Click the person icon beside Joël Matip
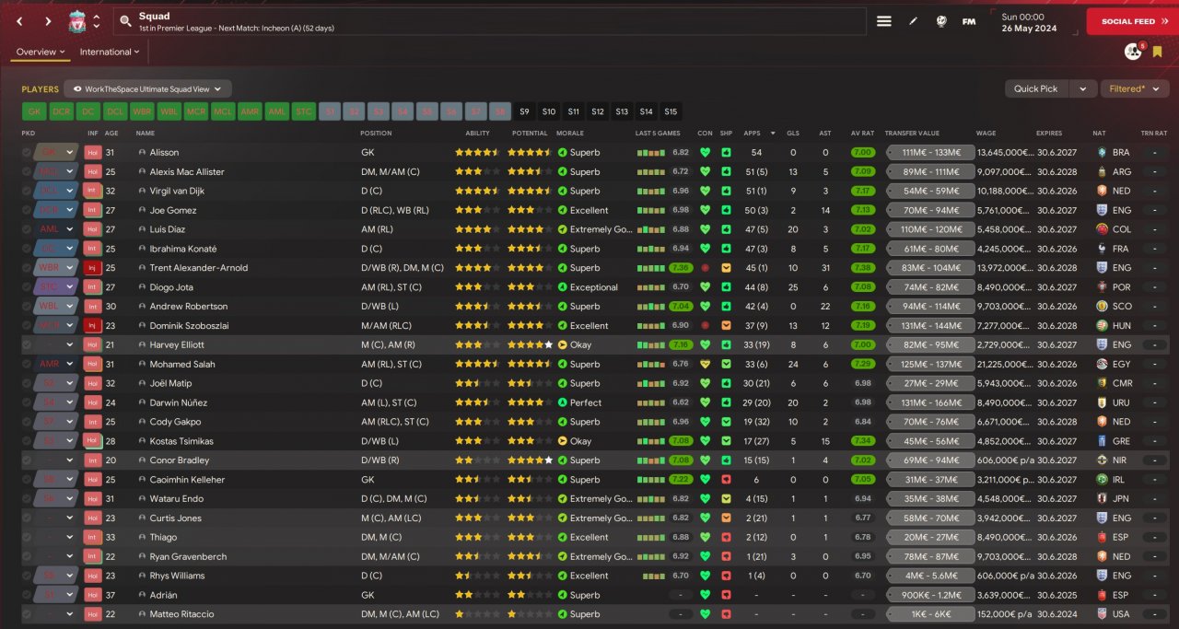This screenshot has width=1179, height=629. click(142, 383)
